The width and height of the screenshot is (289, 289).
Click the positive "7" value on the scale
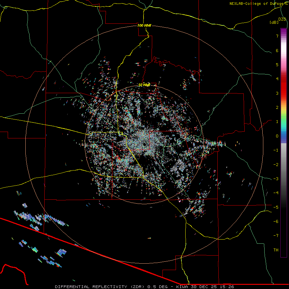click(277, 36)
